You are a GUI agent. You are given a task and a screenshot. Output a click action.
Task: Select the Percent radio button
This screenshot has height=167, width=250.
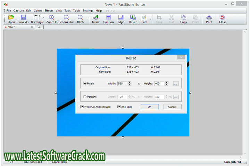tap(85, 97)
